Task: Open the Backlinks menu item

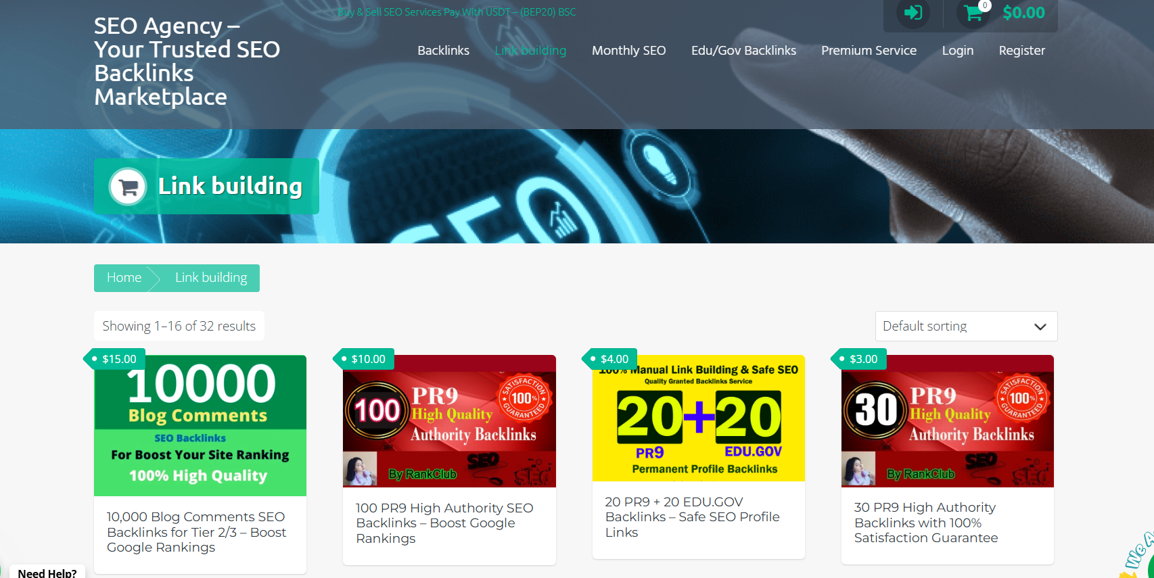Action: [443, 51]
